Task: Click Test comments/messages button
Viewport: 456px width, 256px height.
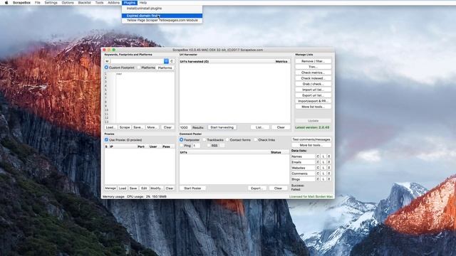Action: point(311,139)
